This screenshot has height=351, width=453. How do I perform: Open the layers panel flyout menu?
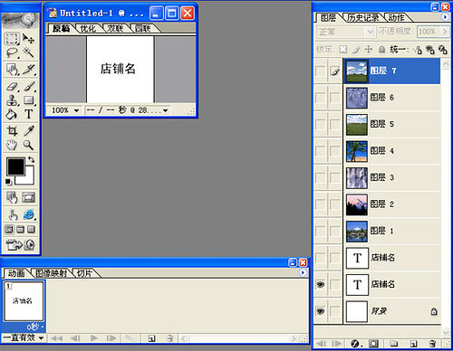pos(445,17)
